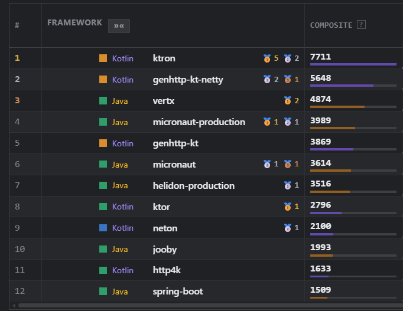Image resolution: width=403 pixels, height=311 pixels.
Task: Click the silver medal icon in genhttp-kt-netty row
Action: click(267, 79)
